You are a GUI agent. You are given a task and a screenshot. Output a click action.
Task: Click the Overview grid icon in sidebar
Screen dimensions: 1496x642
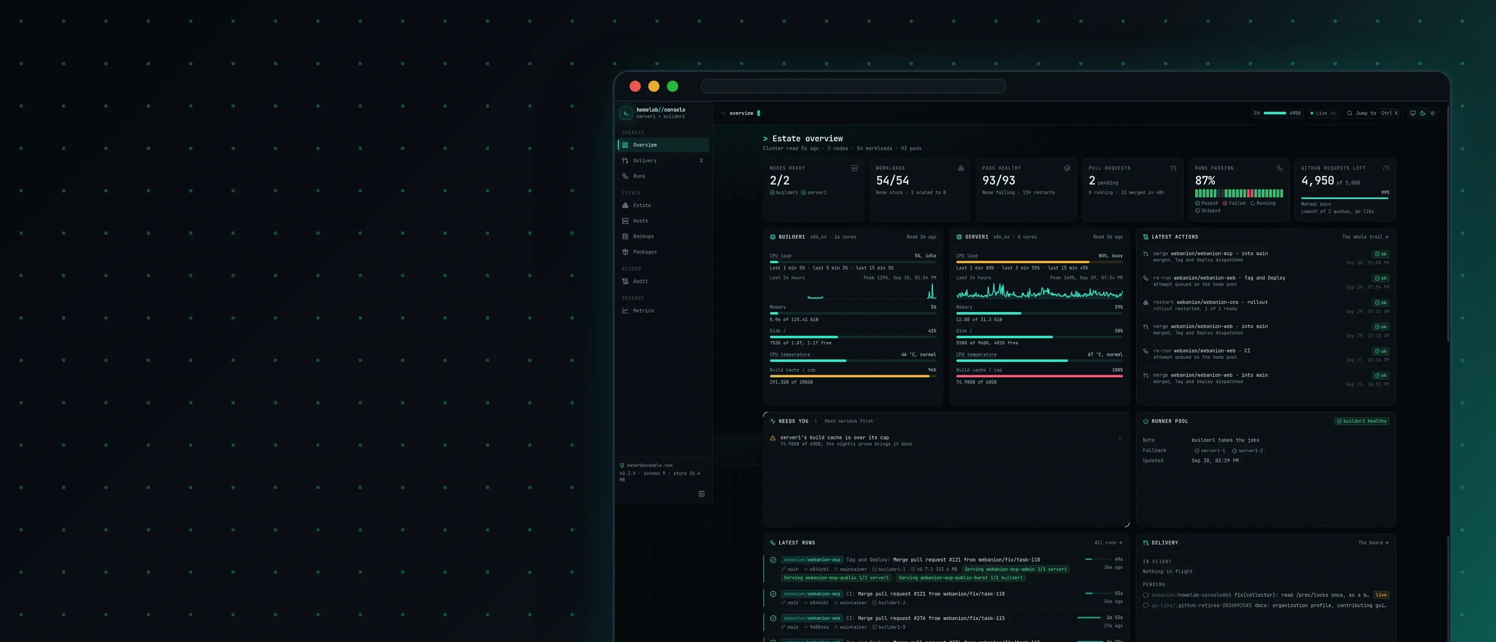pos(625,145)
